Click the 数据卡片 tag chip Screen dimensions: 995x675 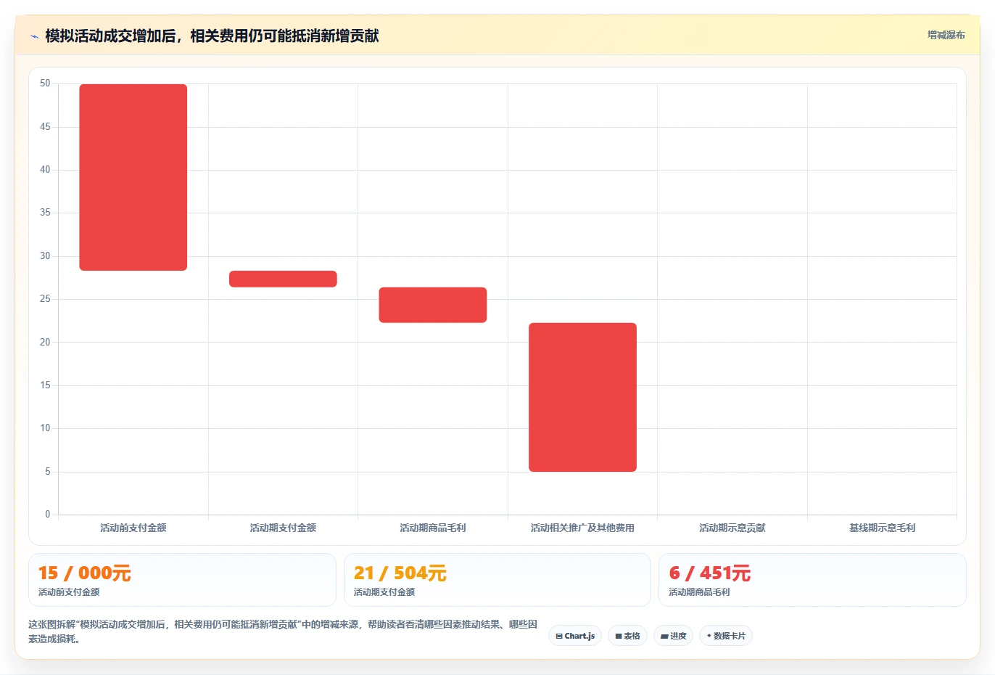(x=726, y=636)
